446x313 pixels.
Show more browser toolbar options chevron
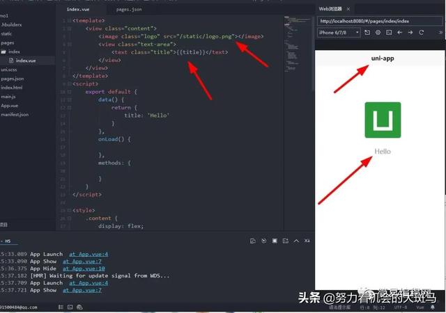coord(440,33)
